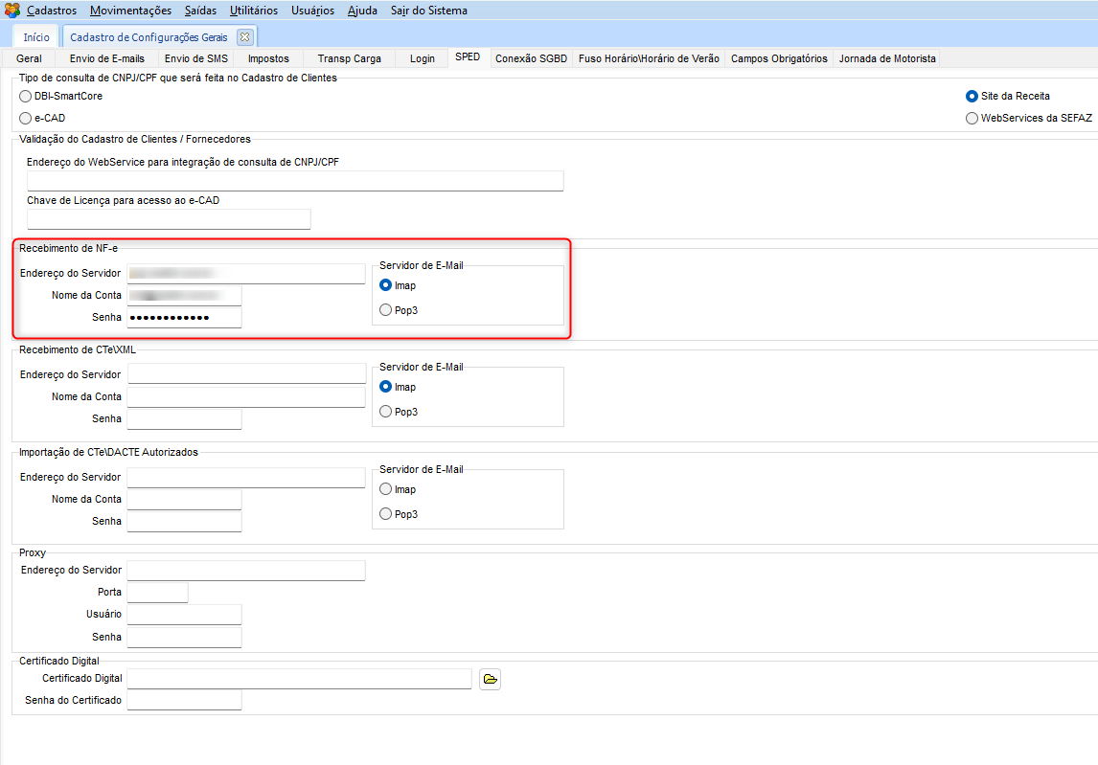The height and width of the screenshot is (765, 1098).
Task: Select the e-CAD radio option
Action: click(x=26, y=118)
